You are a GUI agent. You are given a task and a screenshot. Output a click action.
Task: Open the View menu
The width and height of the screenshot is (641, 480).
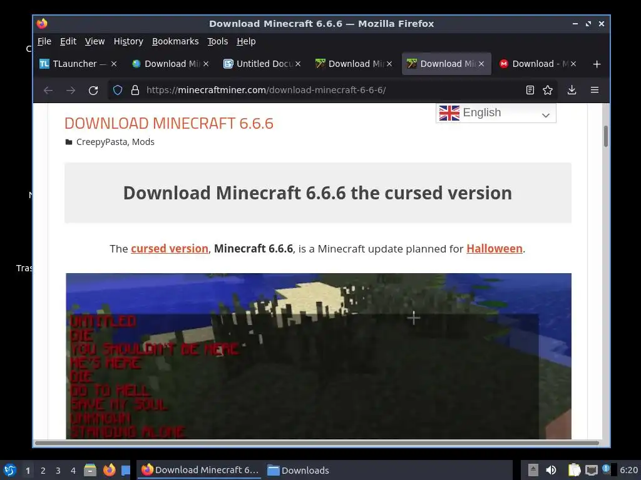[x=95, y=41]
